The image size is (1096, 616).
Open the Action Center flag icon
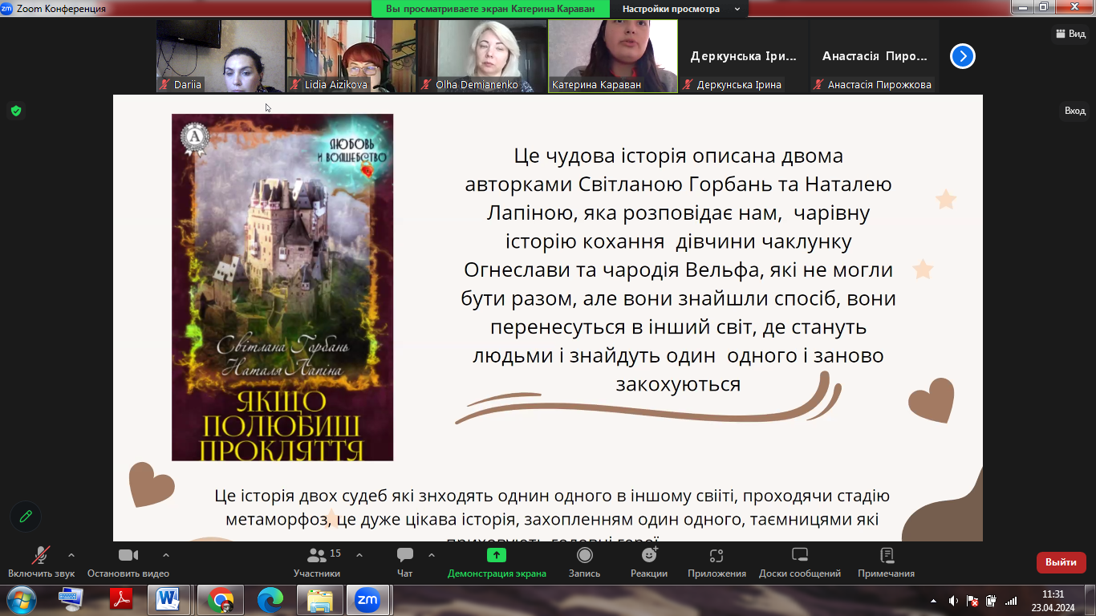pyautogui.click(x=972, y=601)
